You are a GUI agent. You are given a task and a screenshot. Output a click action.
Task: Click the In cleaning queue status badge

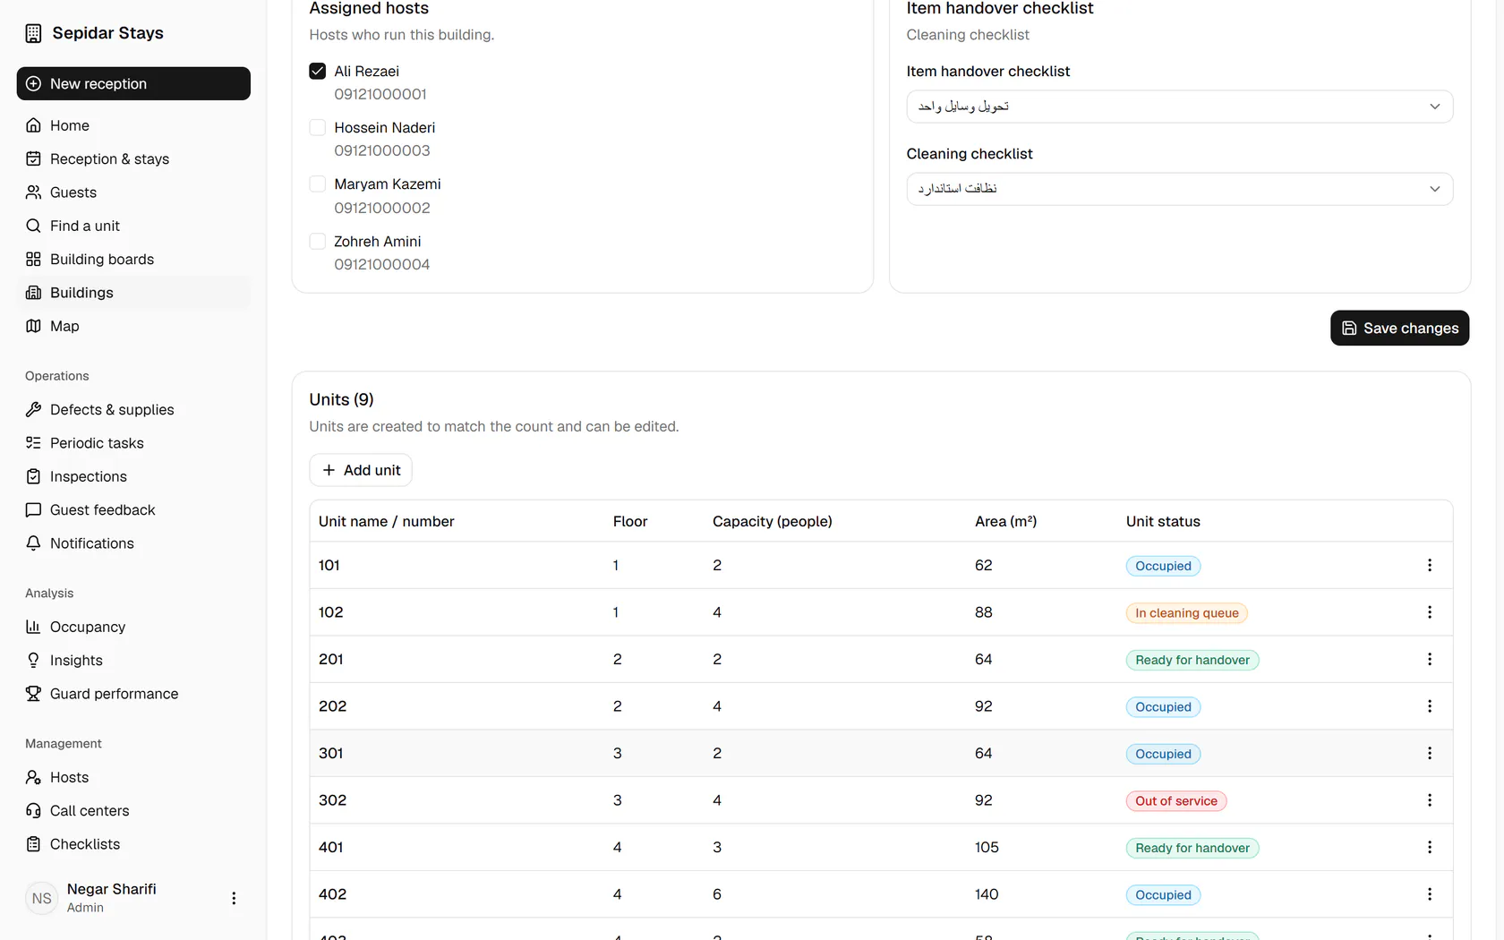tap(1186, 613)
